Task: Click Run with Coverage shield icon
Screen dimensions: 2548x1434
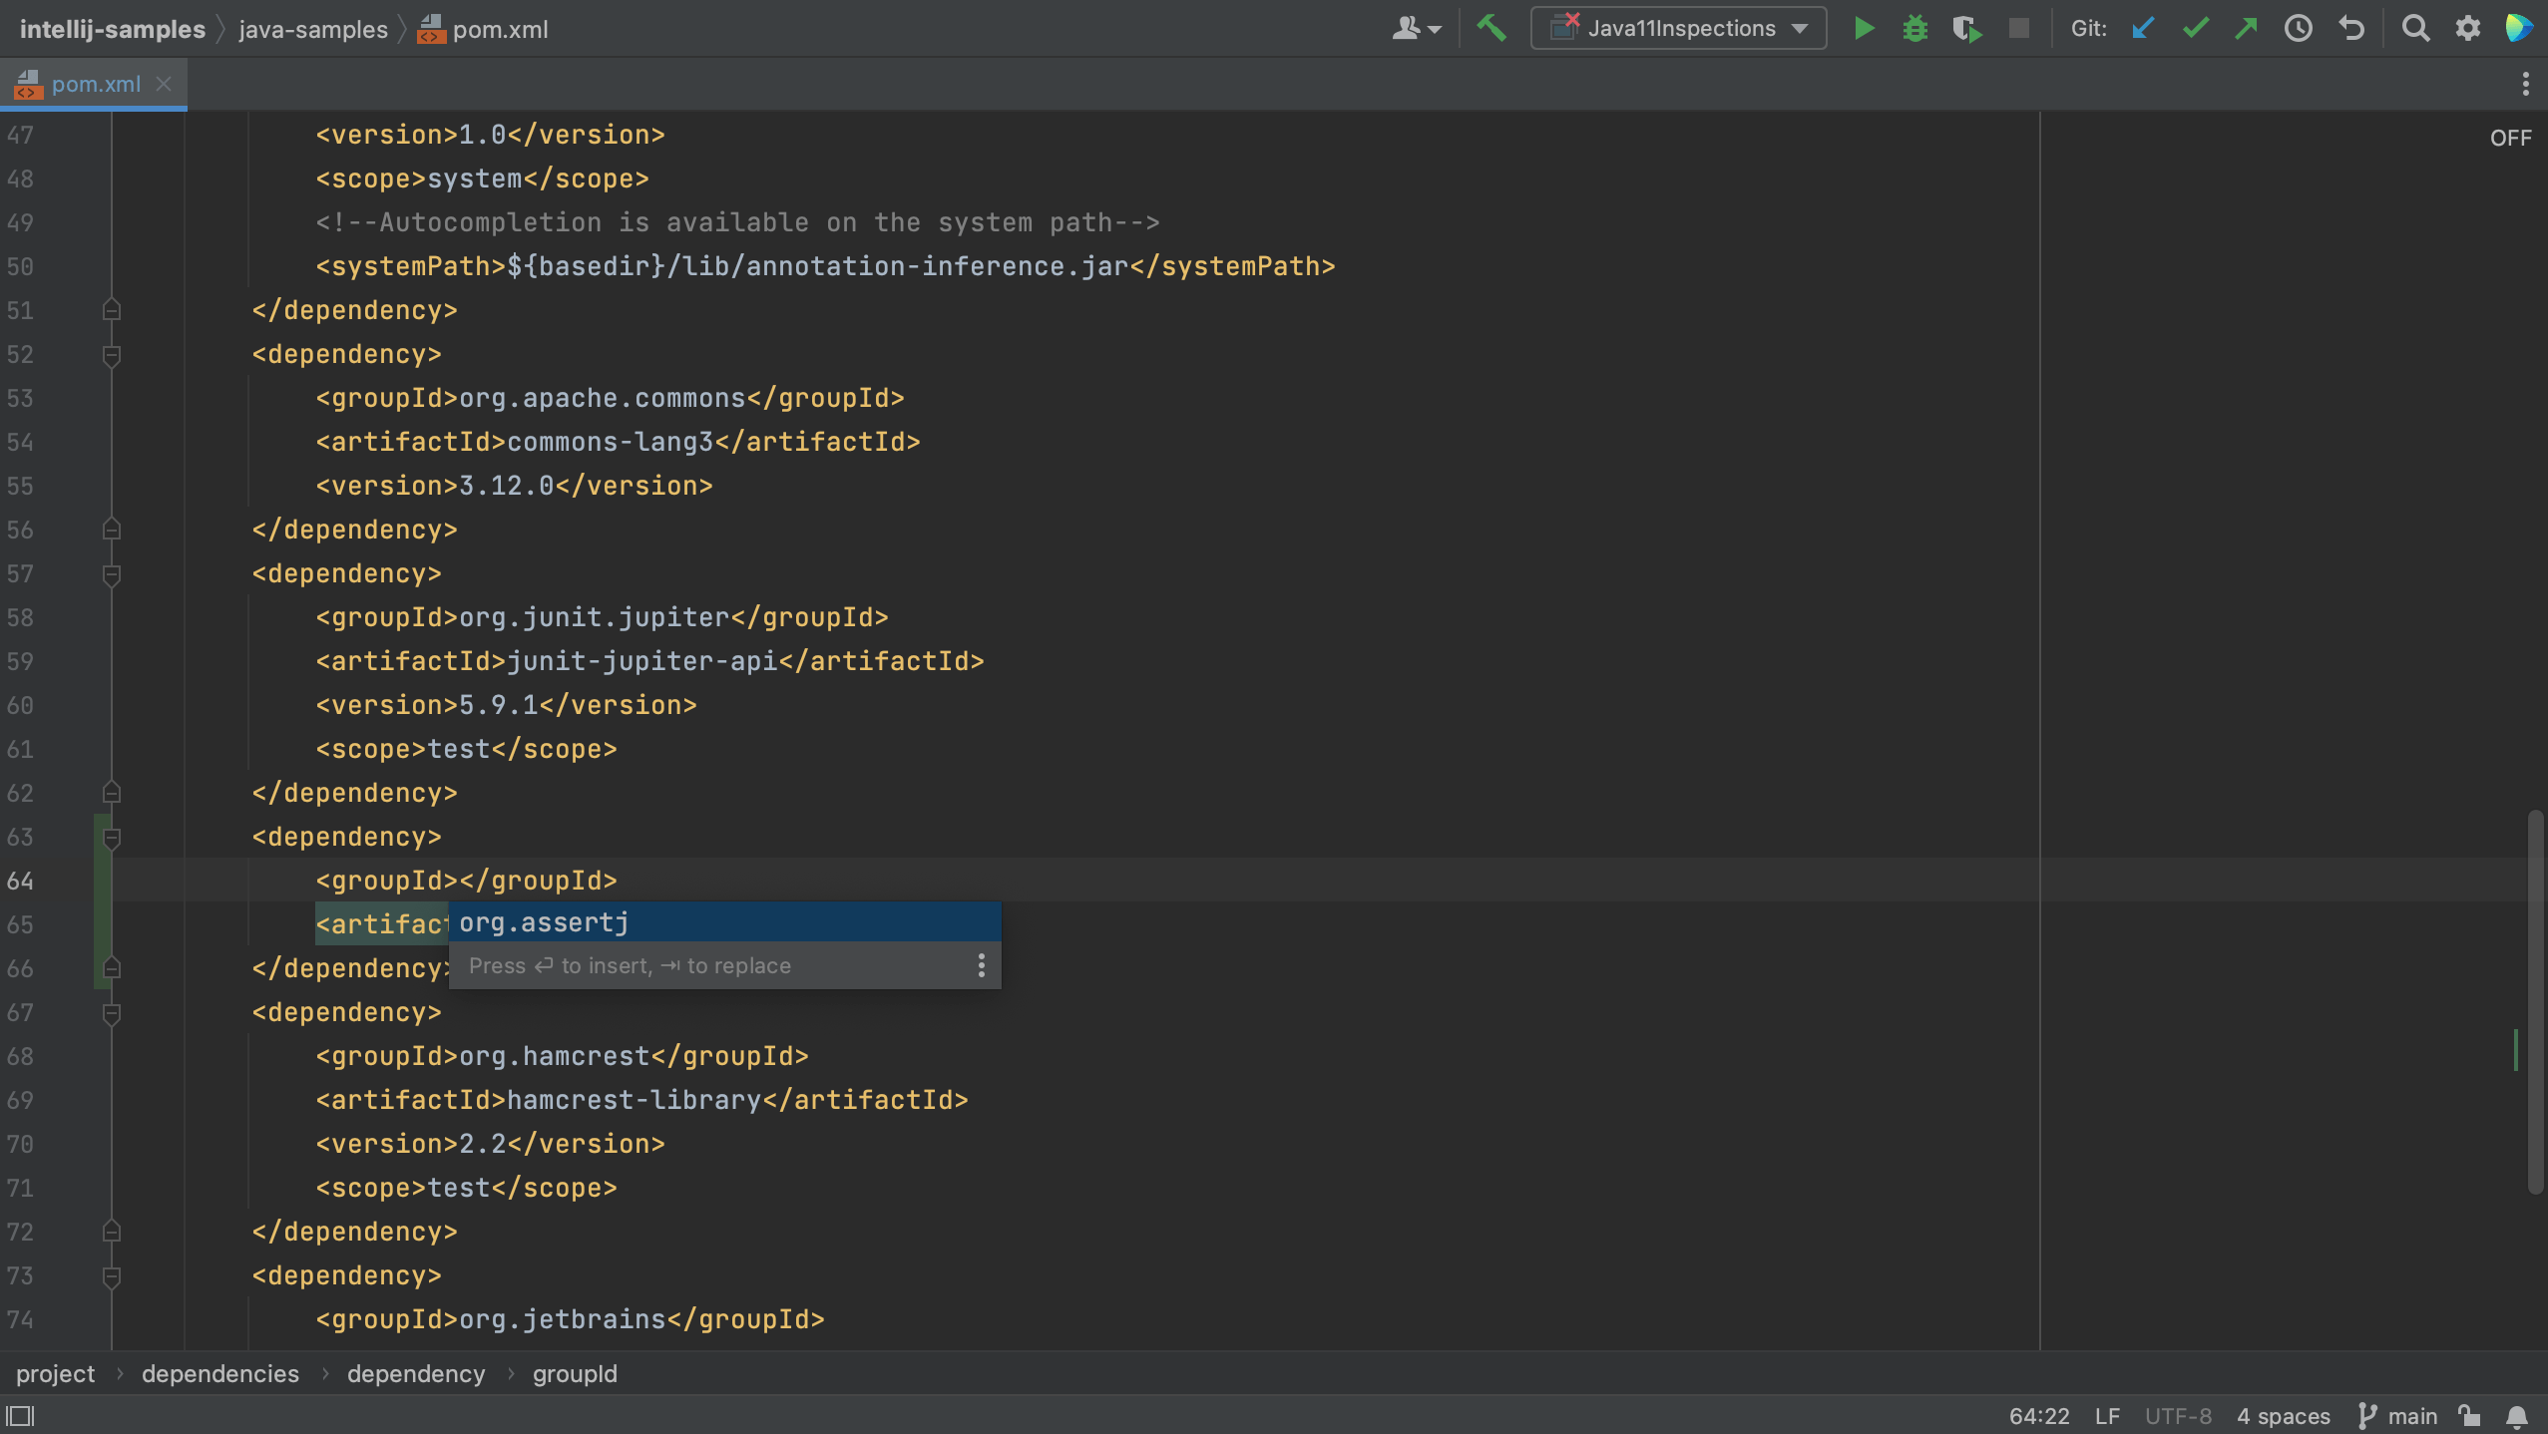Action: pyautogui.click(x=1966, y=28)
